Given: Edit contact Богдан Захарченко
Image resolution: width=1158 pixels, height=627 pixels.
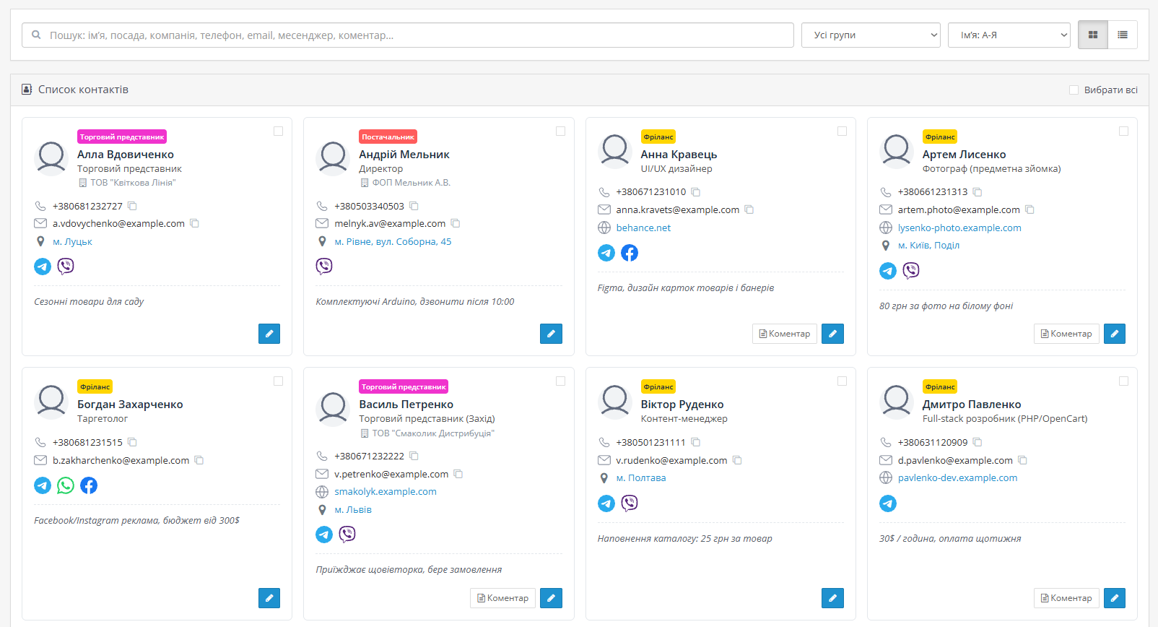Looking at the screenshot, I should click(x=269, y=598).
